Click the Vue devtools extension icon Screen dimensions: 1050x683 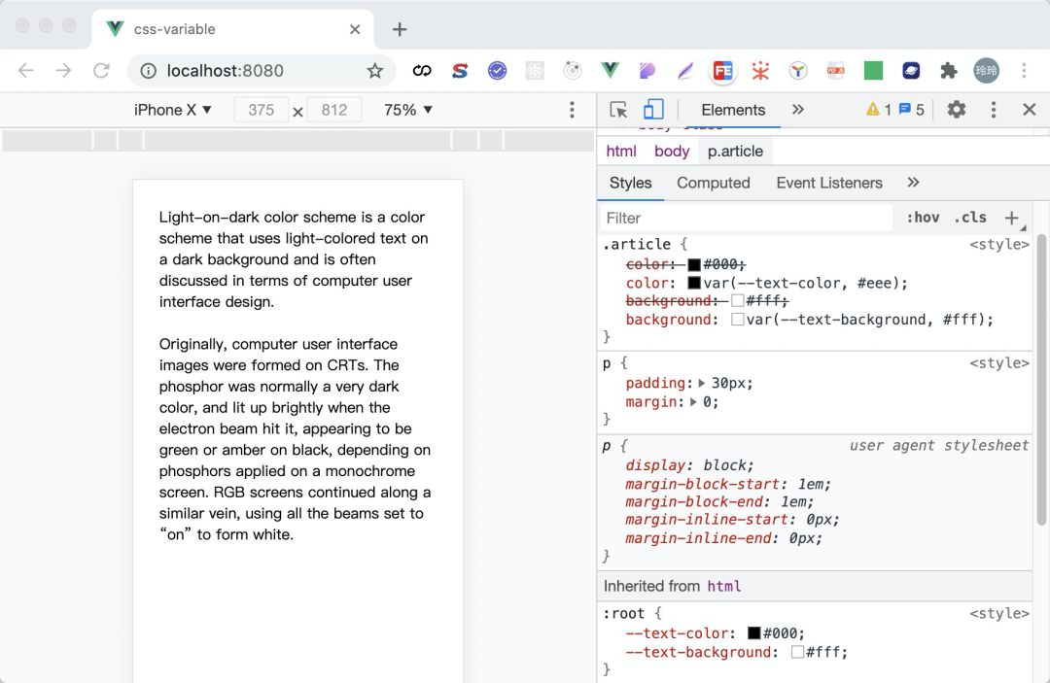coord(610,70)
